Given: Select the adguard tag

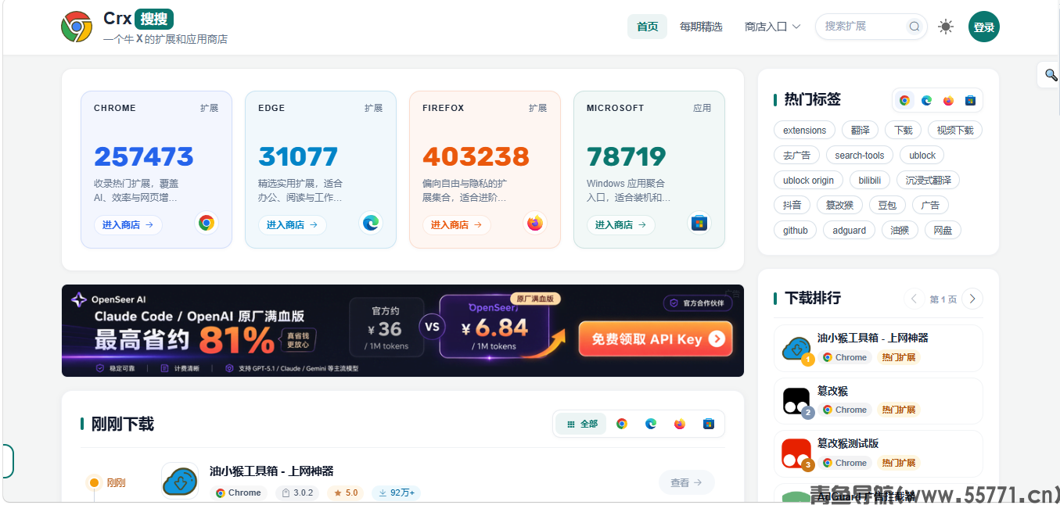Looking at the screenshot, I should [849, 231].
